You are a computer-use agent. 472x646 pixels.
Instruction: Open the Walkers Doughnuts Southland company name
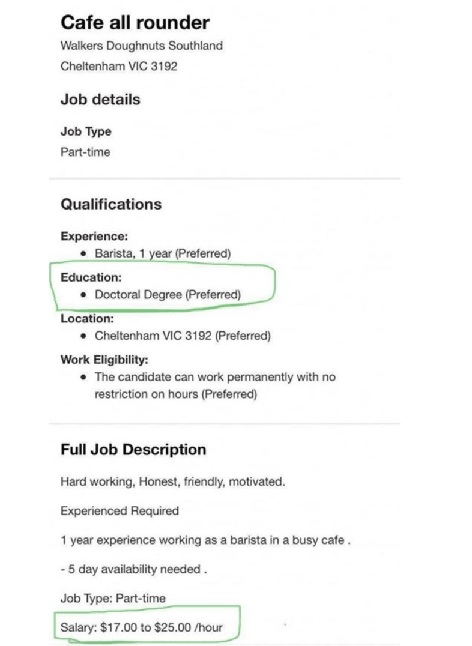(x=141, y=45)
